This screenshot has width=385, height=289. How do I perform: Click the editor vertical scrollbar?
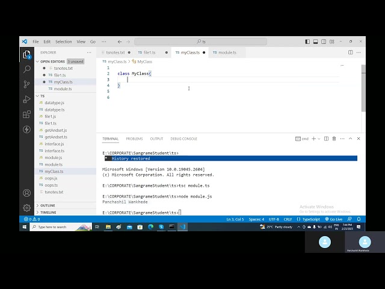click(363, 88)
